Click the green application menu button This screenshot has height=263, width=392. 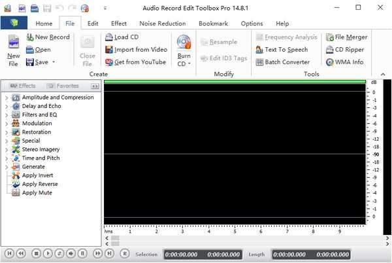(x=14, y=23)
